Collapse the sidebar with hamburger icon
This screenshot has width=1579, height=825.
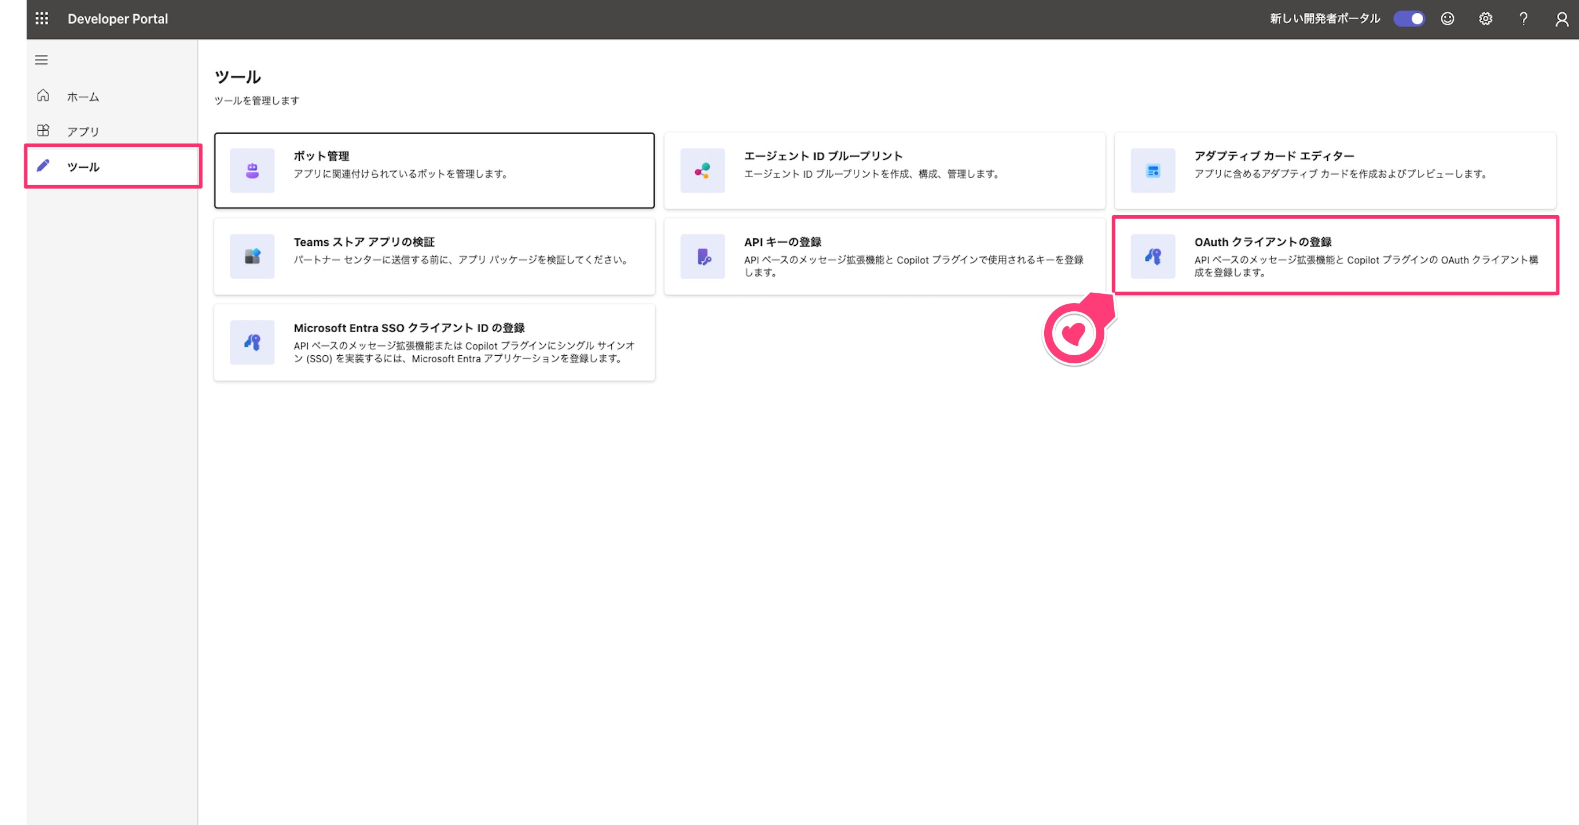click(41, 60)
